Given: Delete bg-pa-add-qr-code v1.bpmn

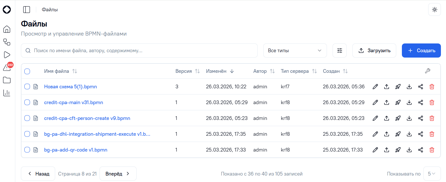Looking at the screenshot, I should click(x=432, y=150).
